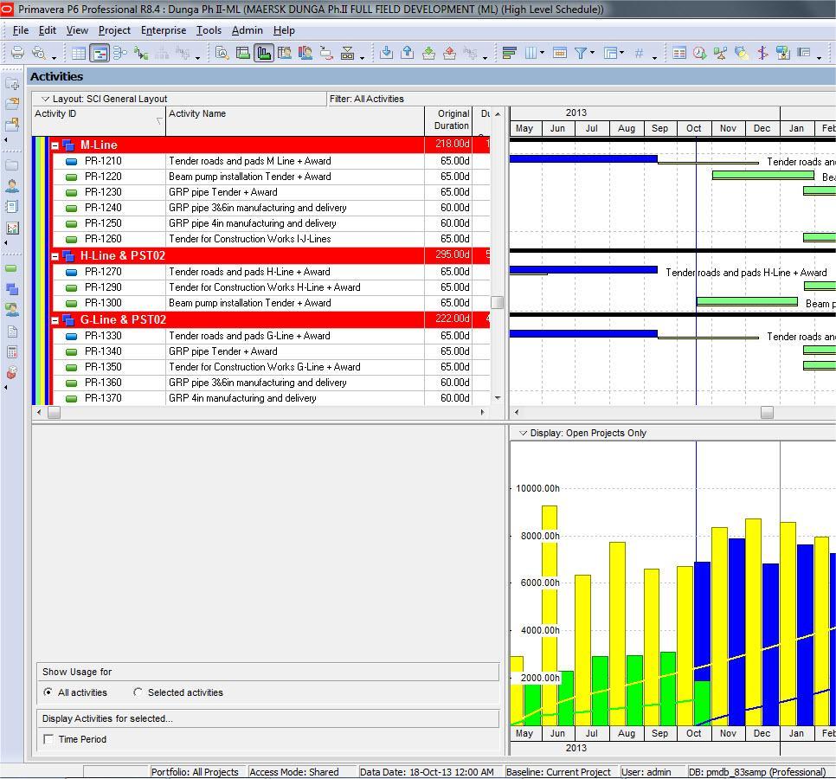This screenshot has width=836, height=779.
Task: Click the Level Resources icon
Action: pyautogui.click(x=721, y=53)
